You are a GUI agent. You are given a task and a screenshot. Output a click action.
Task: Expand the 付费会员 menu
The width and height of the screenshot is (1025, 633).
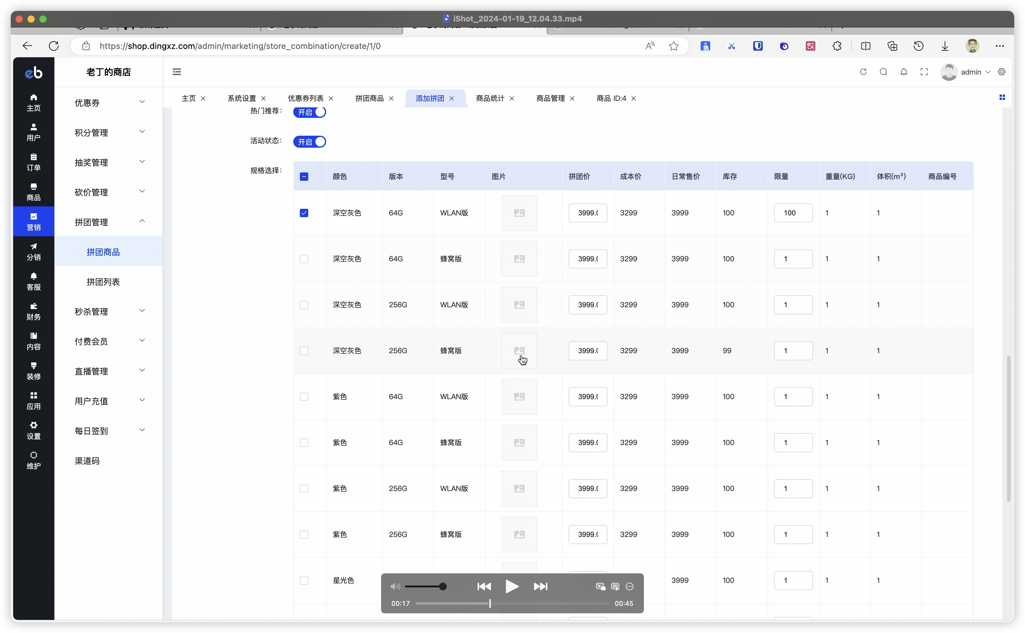pyautogui.click(x=108, y=341)
